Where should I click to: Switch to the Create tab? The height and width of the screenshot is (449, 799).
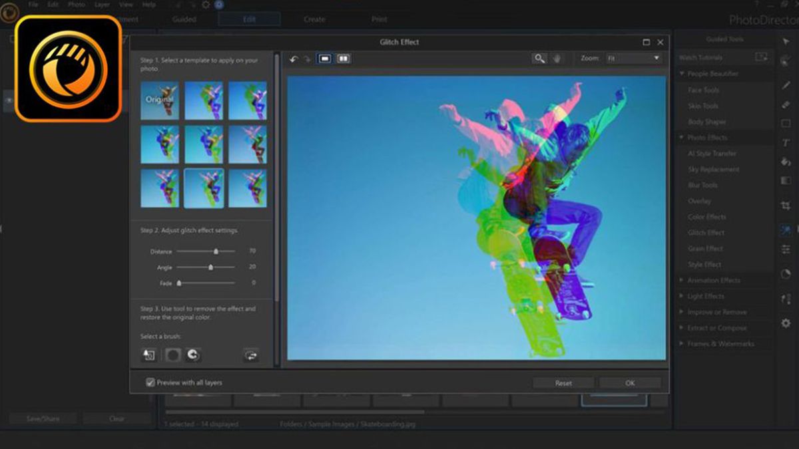tap(314, 19)
